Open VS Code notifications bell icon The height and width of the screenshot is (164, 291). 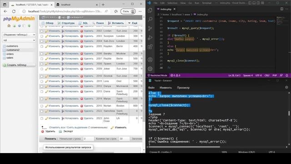coord(287,75)
